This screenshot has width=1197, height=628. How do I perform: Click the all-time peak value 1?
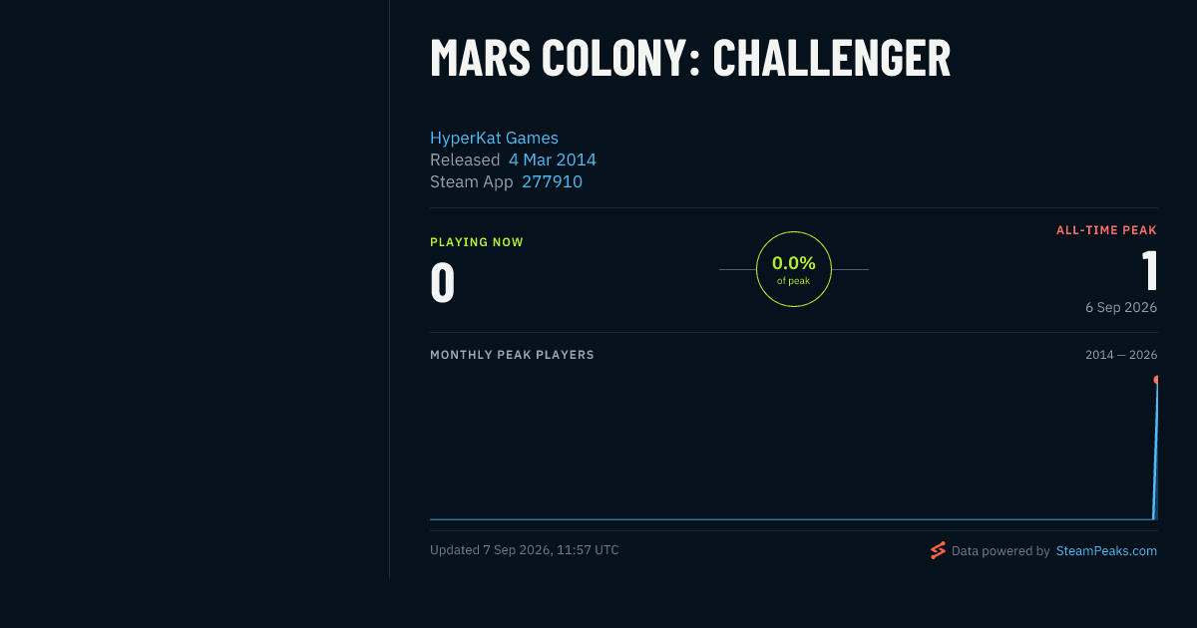tap(1149, 271)
